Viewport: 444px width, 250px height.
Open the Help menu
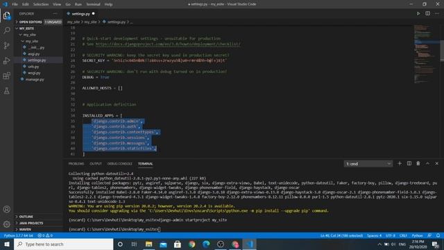point(108,4)
